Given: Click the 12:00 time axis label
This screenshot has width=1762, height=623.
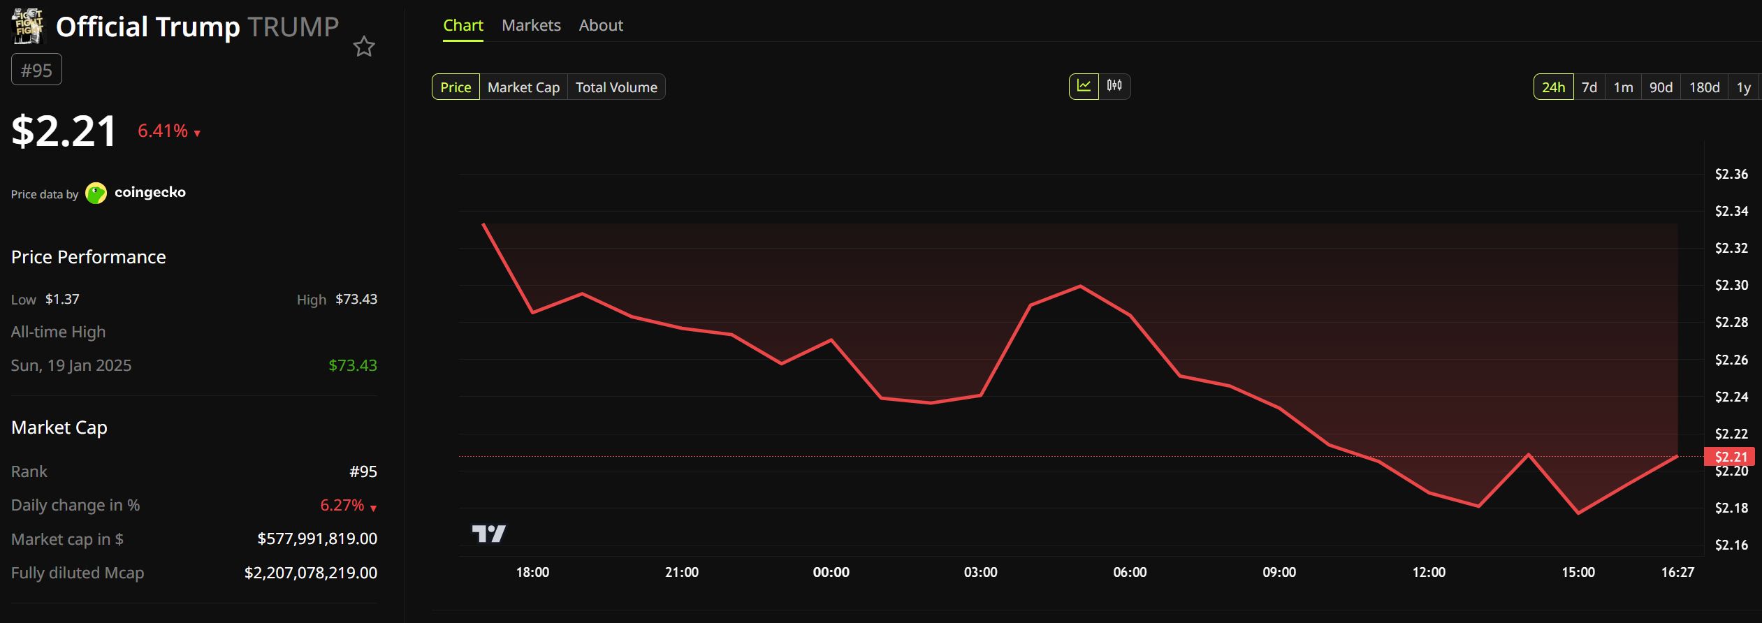Looking at the screenshot, I should coord(1429,572).
